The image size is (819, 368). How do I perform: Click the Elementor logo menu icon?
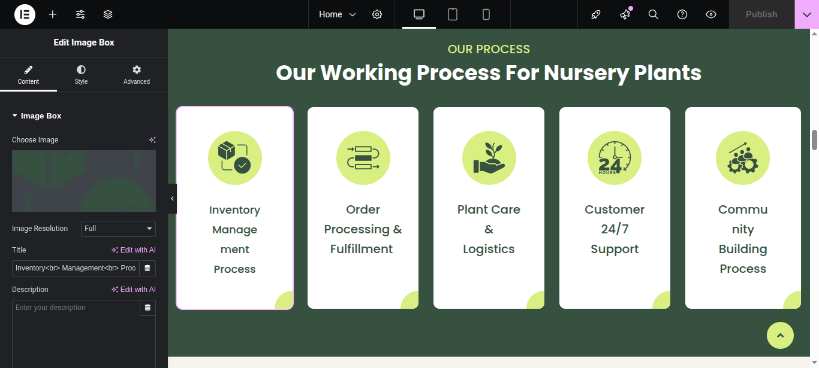[25, 14]
